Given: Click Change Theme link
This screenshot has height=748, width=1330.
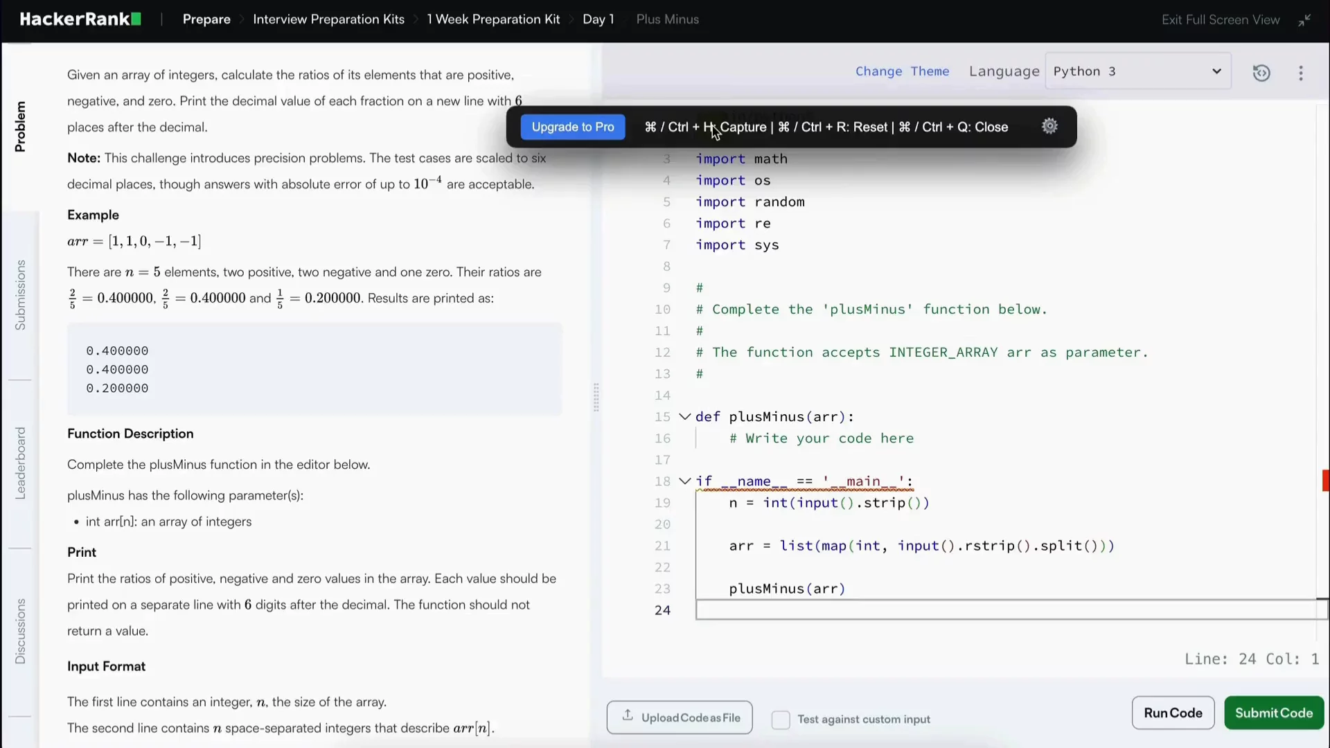Looking at the screenshot, I should (902, 71).
